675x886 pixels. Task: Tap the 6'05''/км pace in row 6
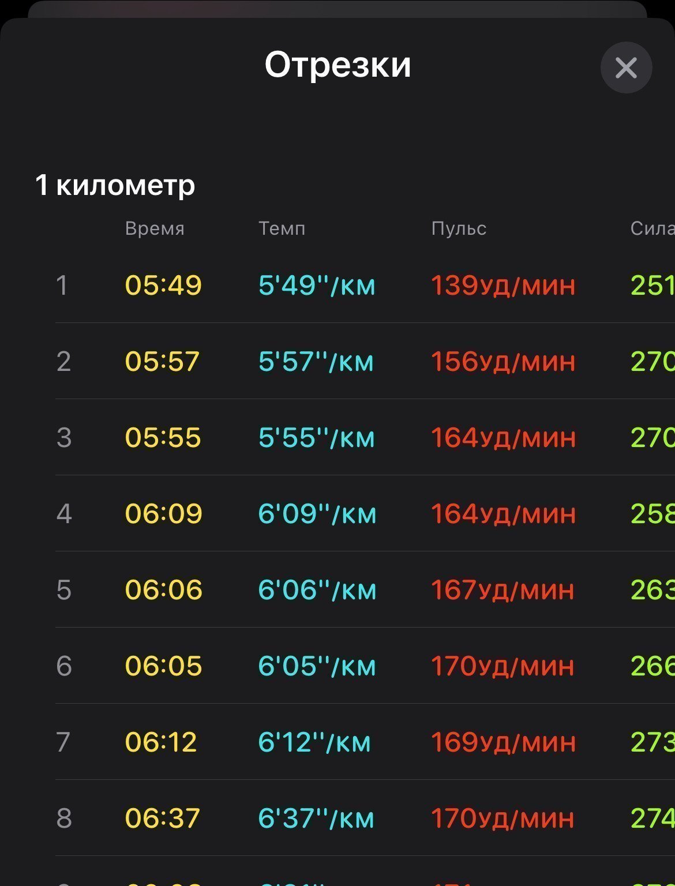[x=317, y=666]
